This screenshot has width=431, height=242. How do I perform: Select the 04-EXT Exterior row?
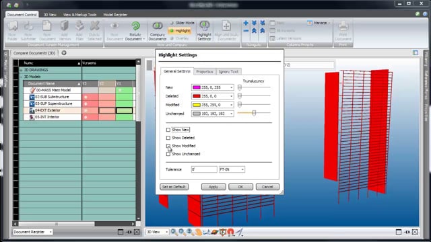pos(53,110)
